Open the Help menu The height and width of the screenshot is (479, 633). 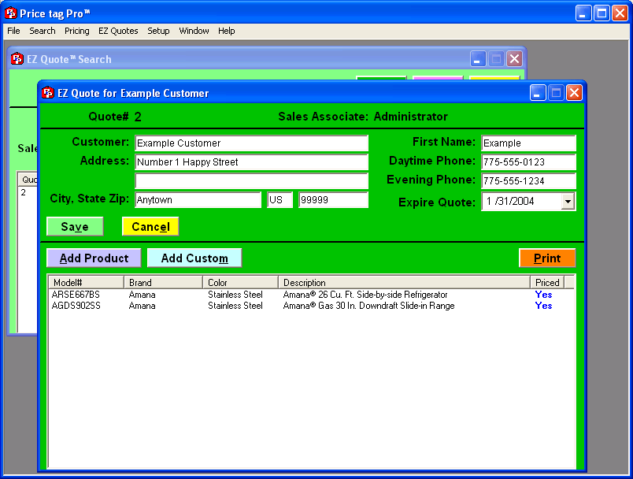coord(227,31)
